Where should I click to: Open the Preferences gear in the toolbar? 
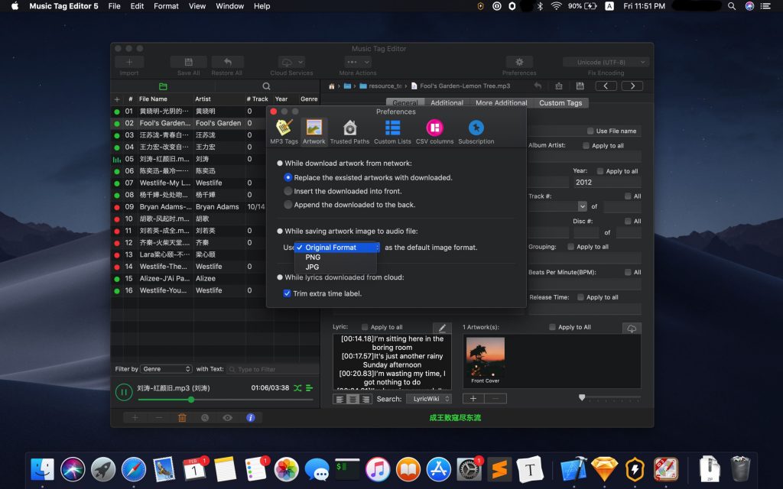[519, 62]
